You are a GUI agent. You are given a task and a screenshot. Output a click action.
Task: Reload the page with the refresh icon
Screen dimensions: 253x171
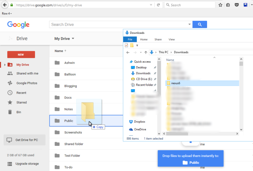(158, 5)
